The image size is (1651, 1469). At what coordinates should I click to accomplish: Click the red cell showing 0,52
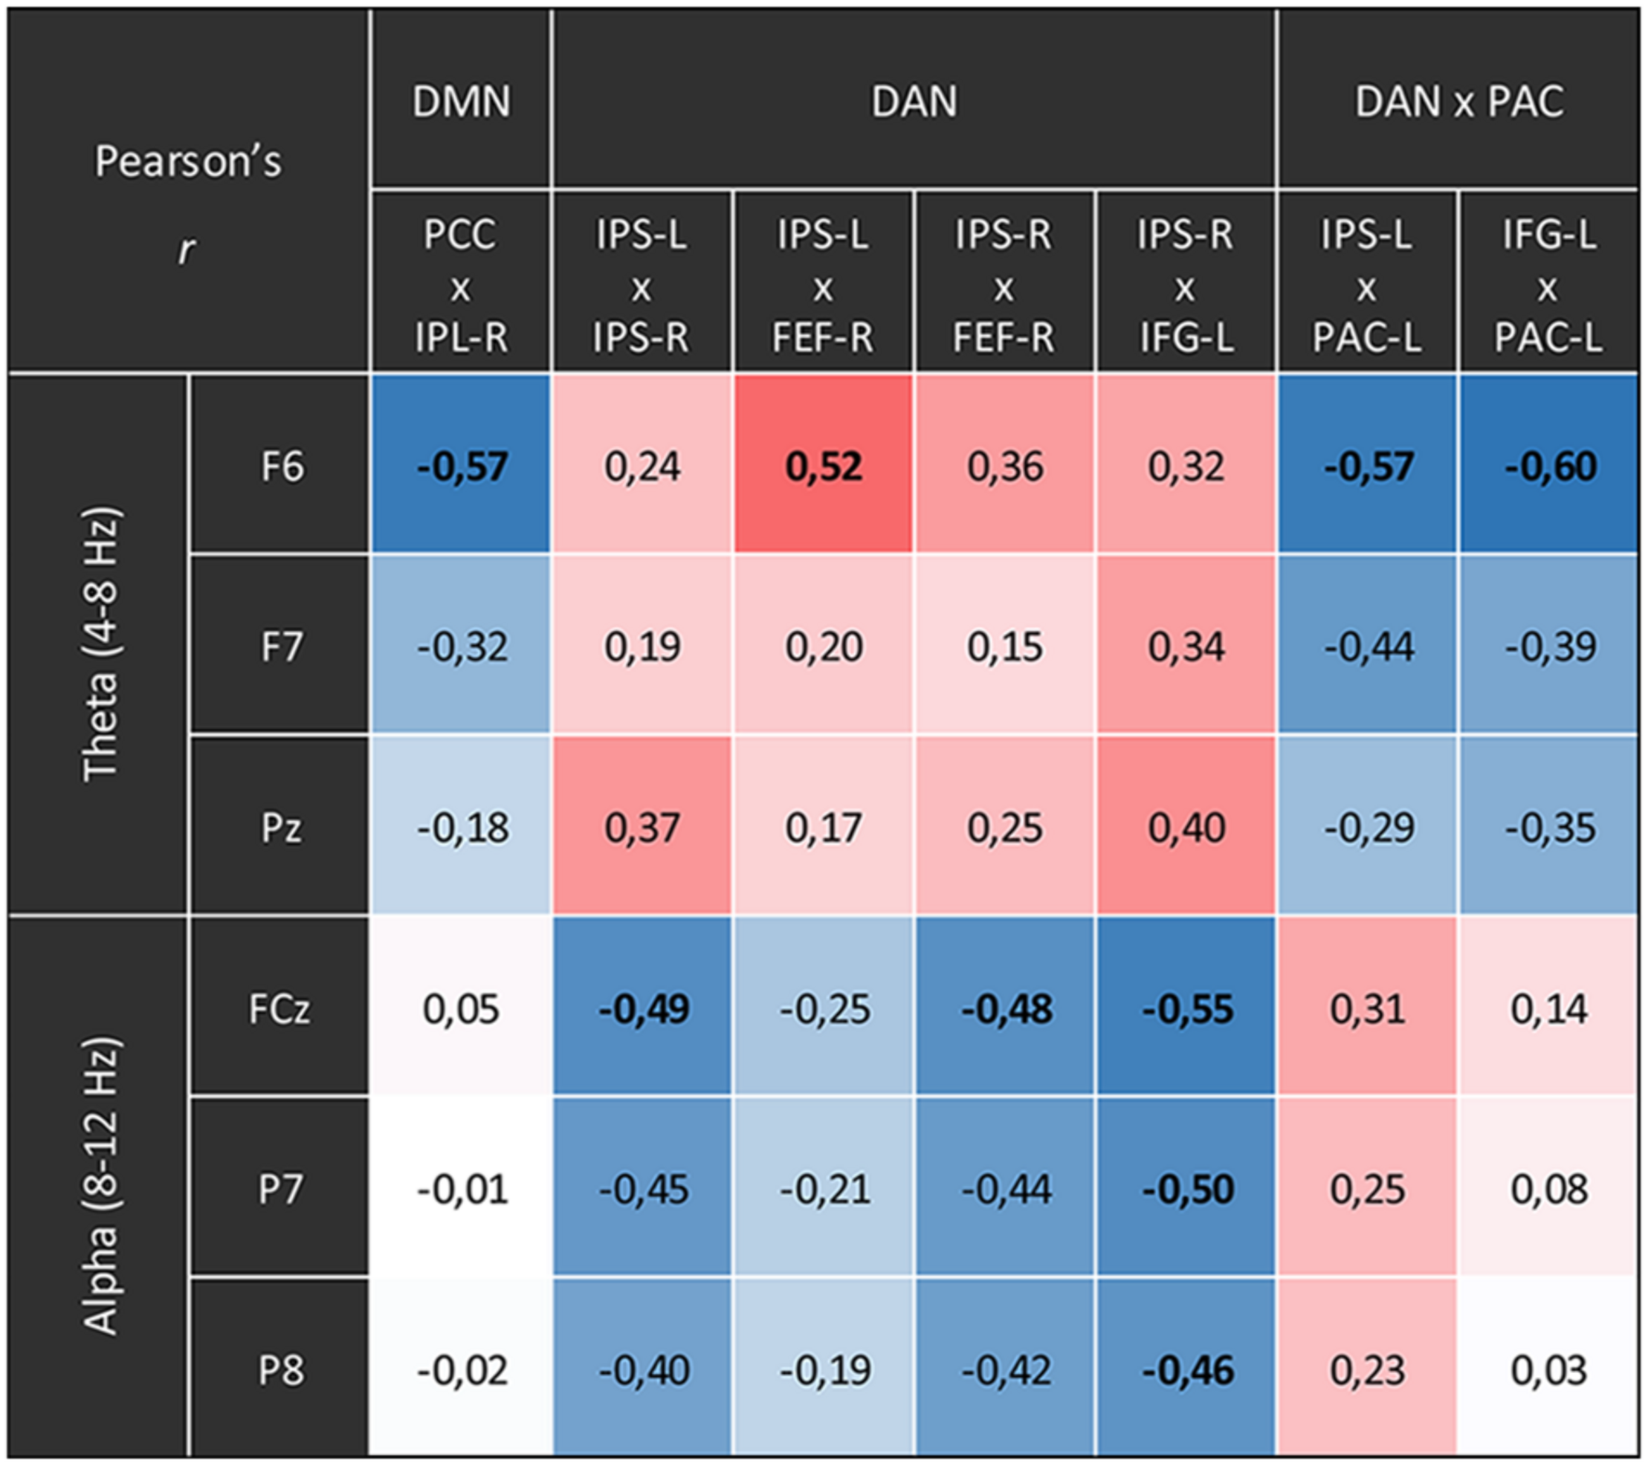[x=823, y=466]
